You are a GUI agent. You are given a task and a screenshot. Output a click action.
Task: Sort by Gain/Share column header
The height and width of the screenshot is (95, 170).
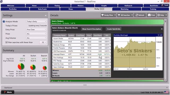point(98,35)
